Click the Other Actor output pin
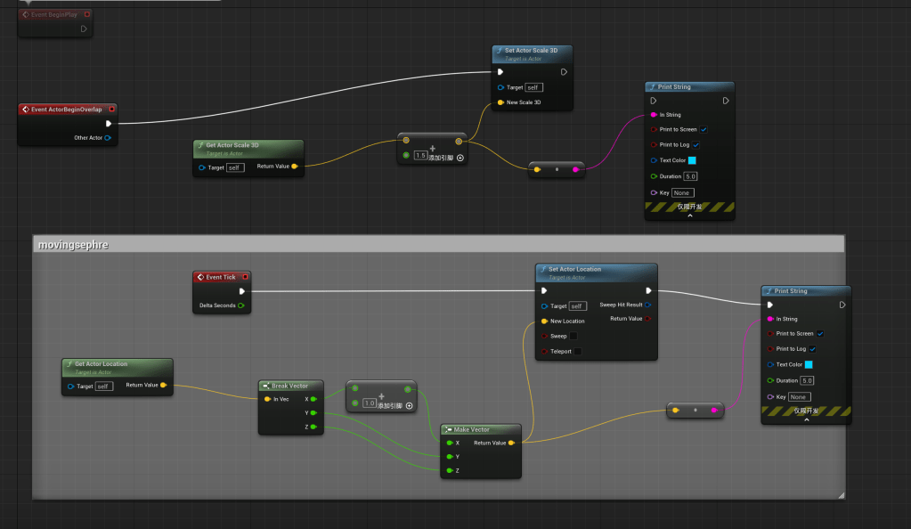911x529 pixels. pos(108,138)
